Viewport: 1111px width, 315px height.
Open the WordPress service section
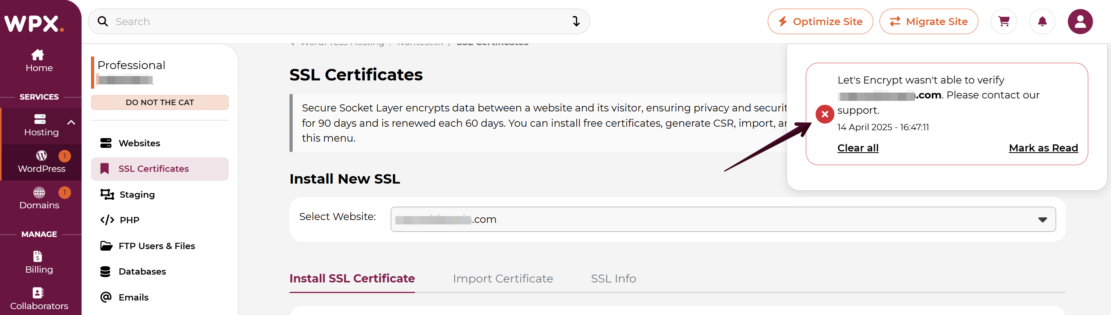42,162
